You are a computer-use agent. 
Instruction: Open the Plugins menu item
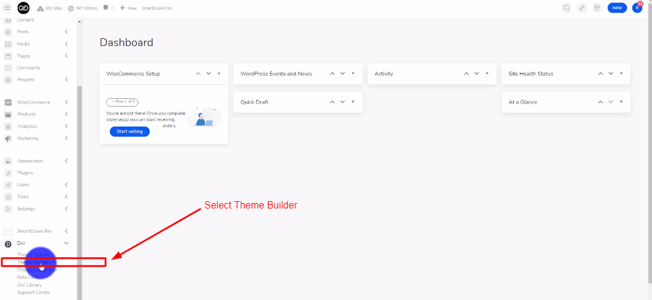25,173
